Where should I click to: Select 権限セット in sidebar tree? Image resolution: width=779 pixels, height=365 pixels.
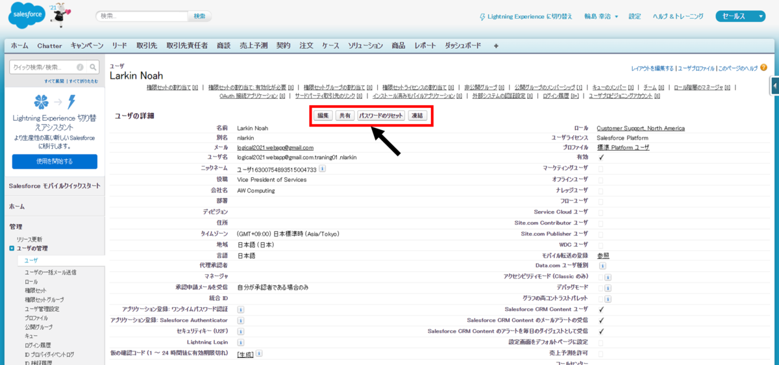35,291
